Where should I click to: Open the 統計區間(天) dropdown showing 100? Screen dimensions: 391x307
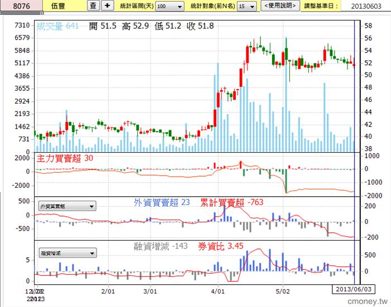[170, 6]
